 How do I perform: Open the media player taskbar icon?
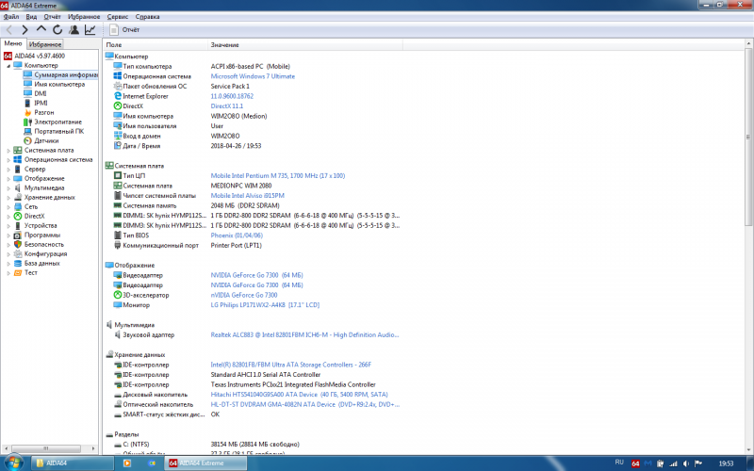(x=127, y=463)
